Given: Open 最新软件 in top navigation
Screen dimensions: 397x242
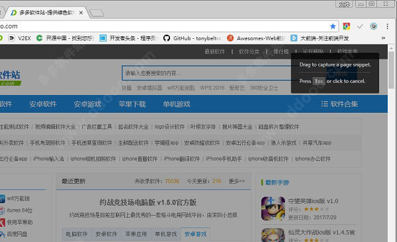Looking at the screenshot, I should click(214, 51).
